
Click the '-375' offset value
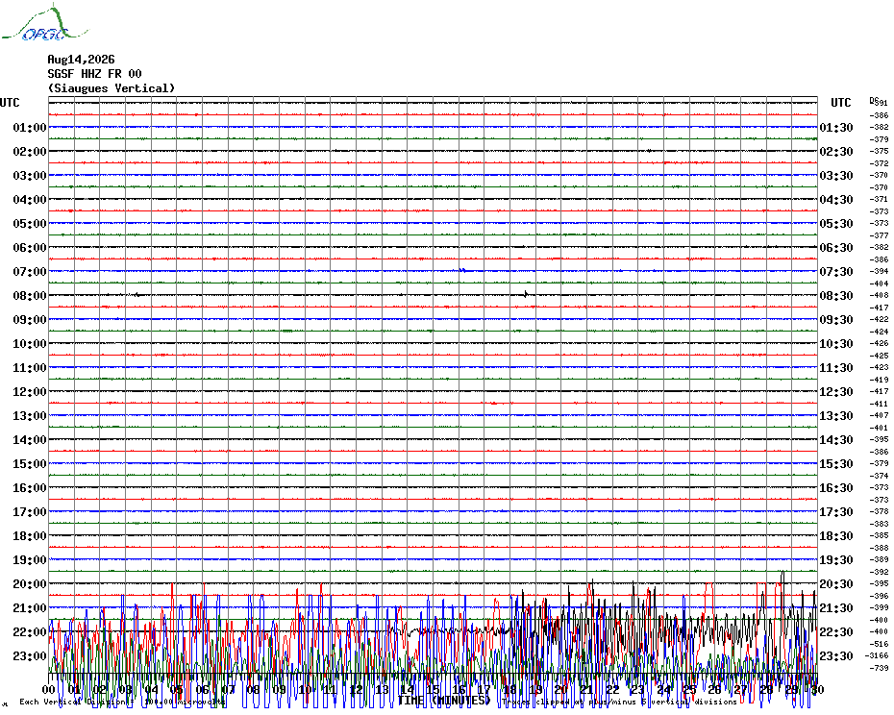[880, 151]
